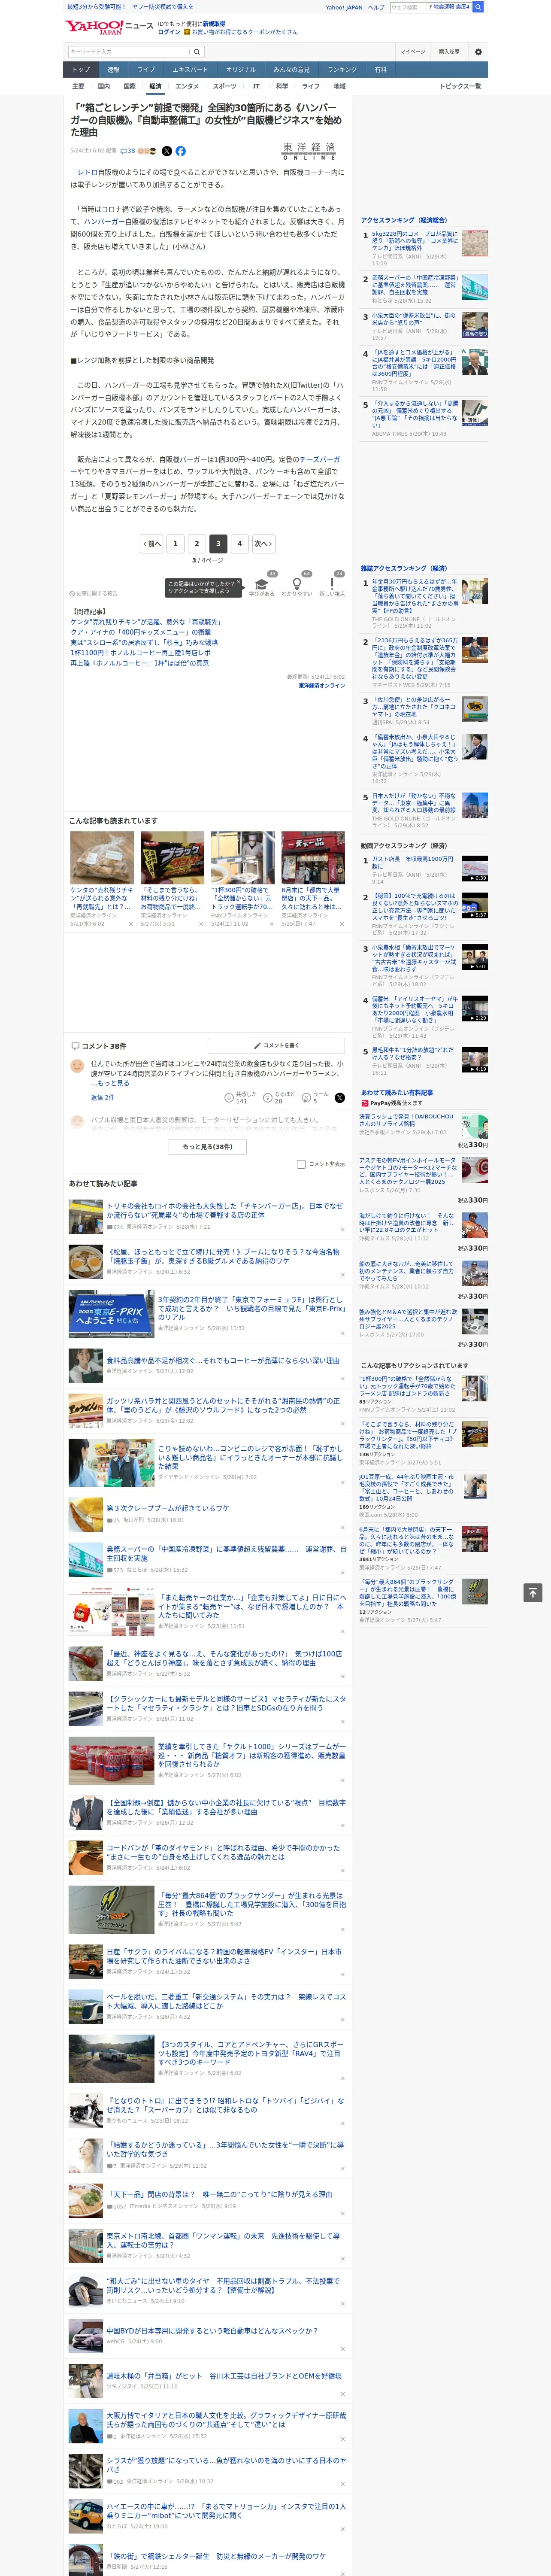551x2576 pixels.
Task: Open 購入履歴 link
Action: click(449, 51)
